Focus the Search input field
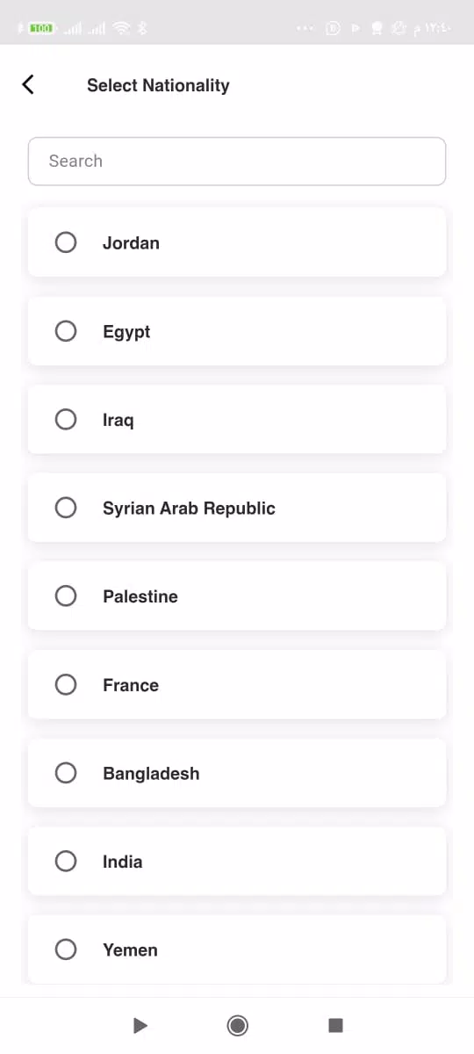The image size is (474, 1054). 237,161
